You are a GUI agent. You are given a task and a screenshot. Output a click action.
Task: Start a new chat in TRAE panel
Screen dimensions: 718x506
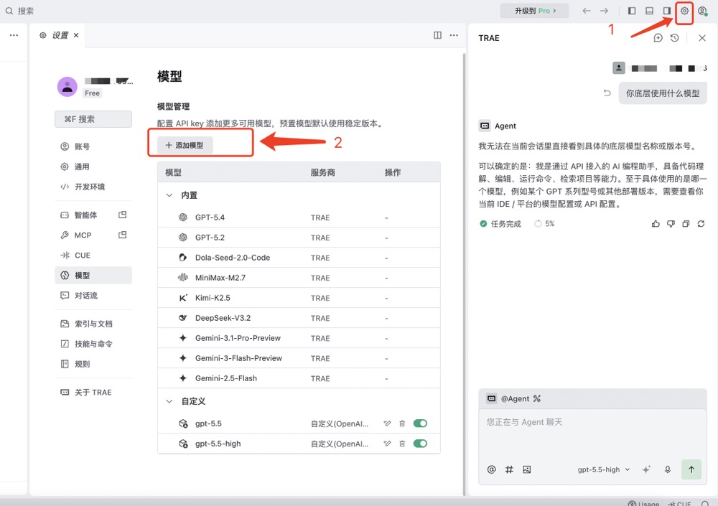pos(658,38)
